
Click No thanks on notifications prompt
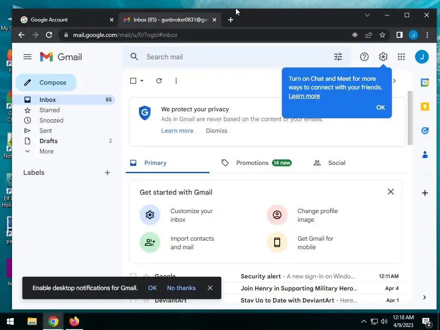[181, 288]
